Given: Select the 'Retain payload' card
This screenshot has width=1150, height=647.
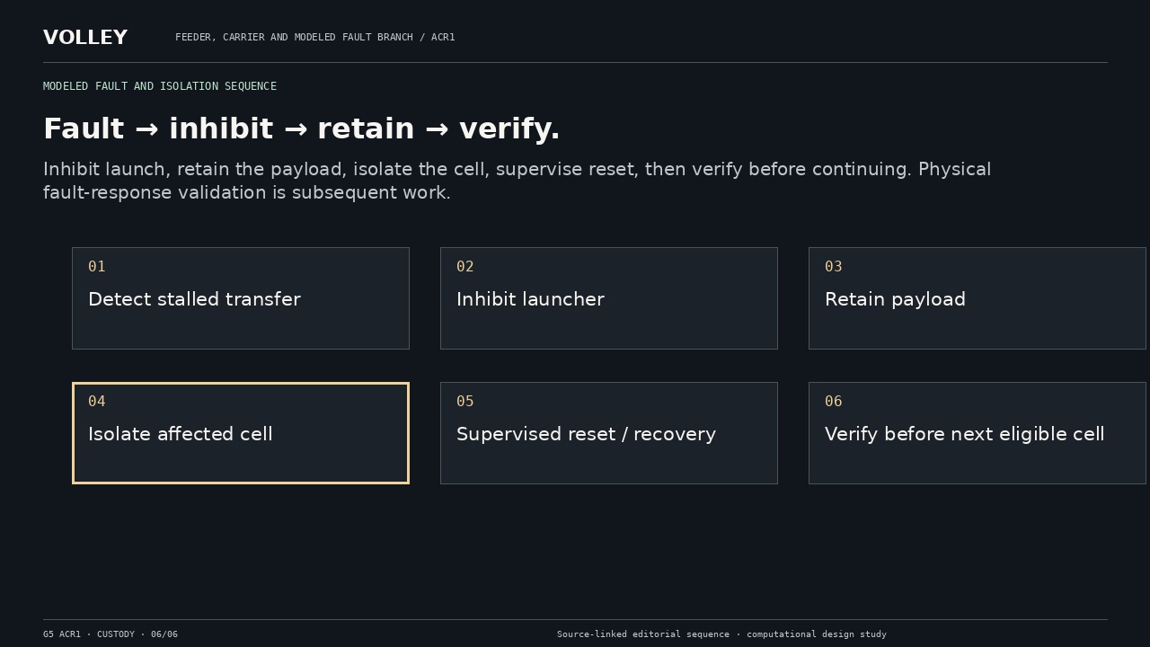Looking at the screenshot, I should tap(977, 298).
